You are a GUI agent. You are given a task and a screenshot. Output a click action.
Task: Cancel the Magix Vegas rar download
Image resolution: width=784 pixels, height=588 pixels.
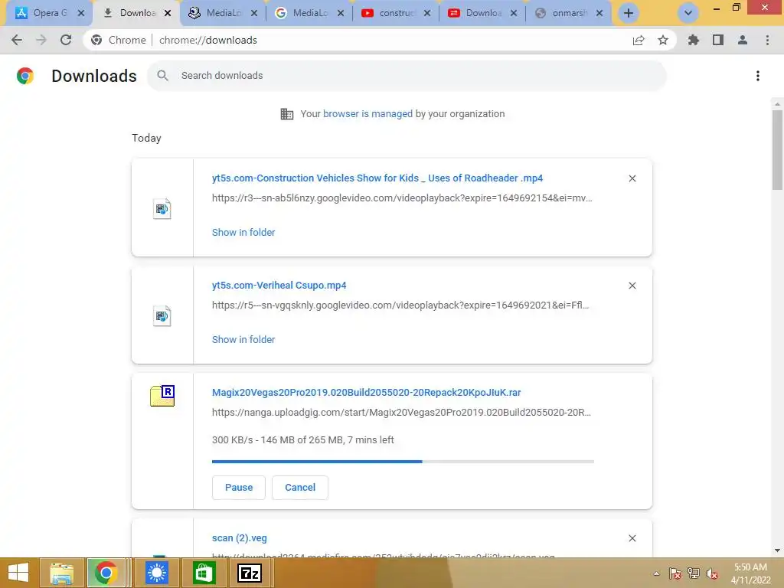pos(300,488)
